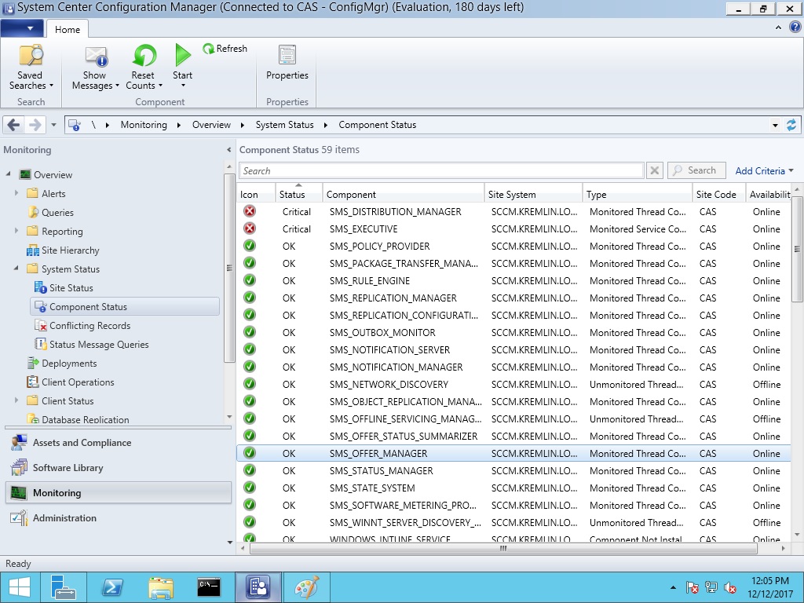Select the Monitoring workspace

click(119, 493)
